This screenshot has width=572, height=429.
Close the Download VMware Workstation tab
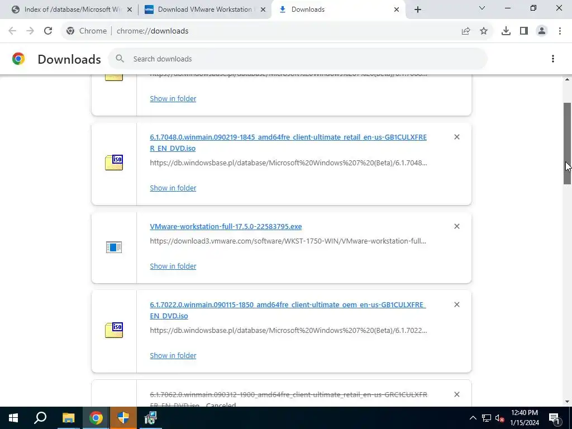point(263,9)
